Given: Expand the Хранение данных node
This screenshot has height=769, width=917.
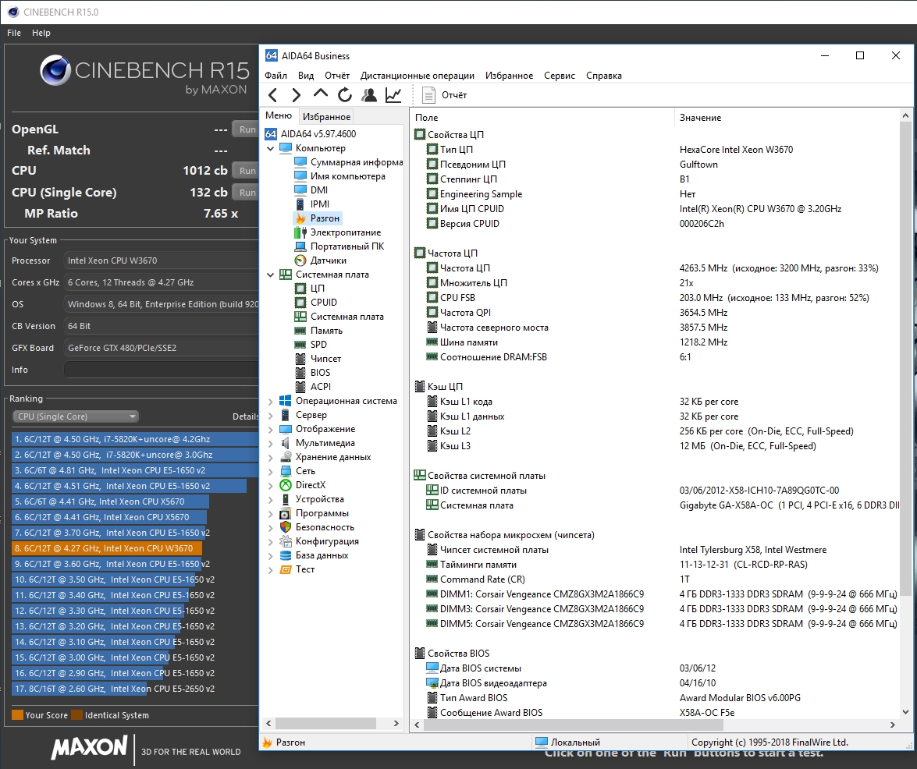Looking at the screenshot, I should [x=270, y=458].
